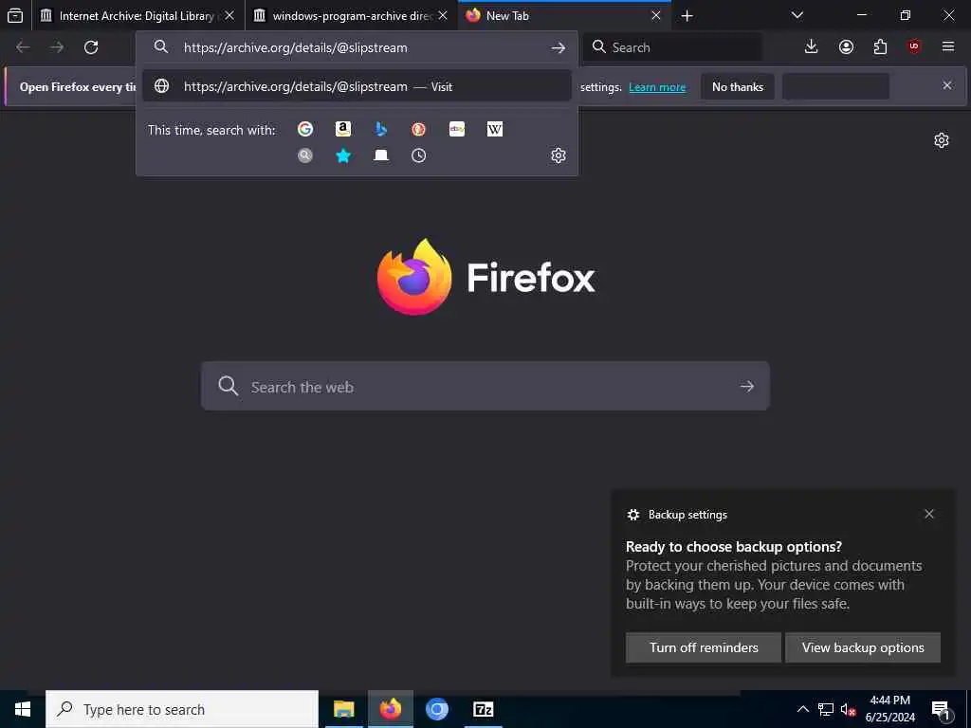Open Firefox View from the tab strip
The image size is (971, 728).
(x=15, y=15)
